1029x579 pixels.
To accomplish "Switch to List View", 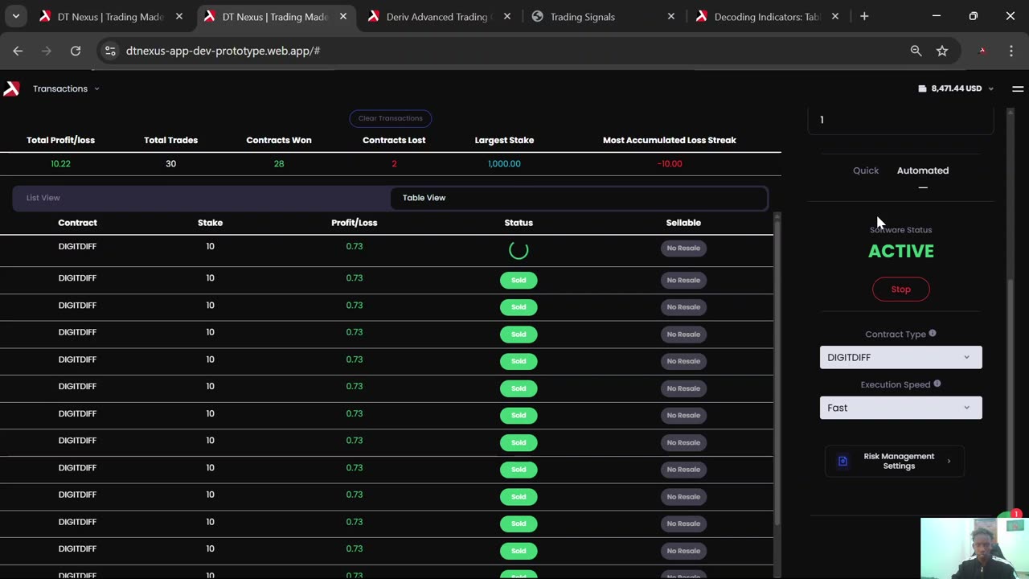I will pos(202,198).
